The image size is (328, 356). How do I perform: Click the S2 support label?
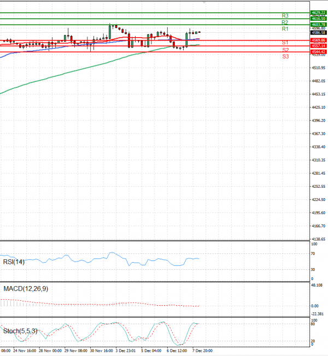(x=285, y=50)
